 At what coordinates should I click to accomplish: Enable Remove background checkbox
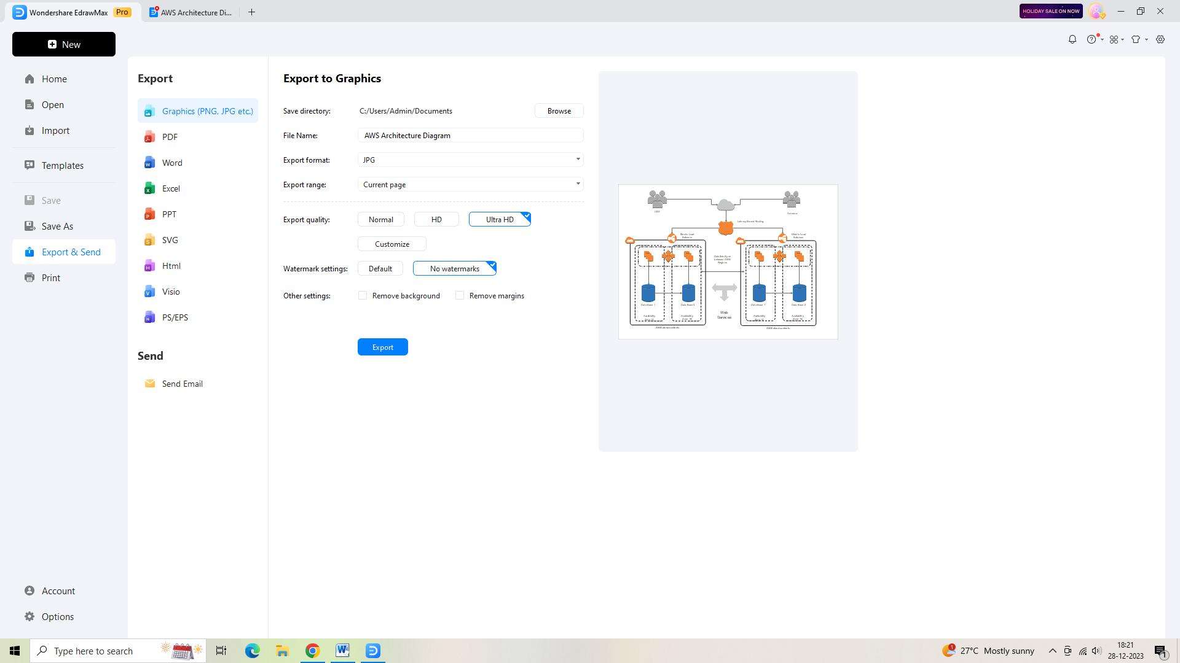363,295
